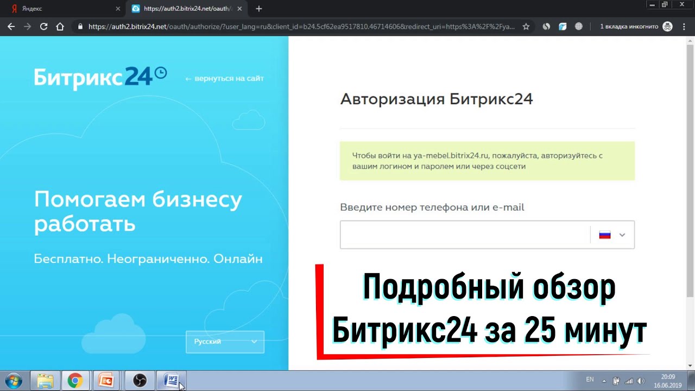Screen dimensions: 695x391
Task: Go back using the browser back arrow
Action: [11, 26]
